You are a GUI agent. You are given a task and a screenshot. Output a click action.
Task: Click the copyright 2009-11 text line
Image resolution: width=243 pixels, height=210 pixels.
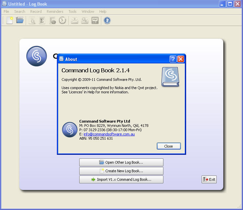102,80
